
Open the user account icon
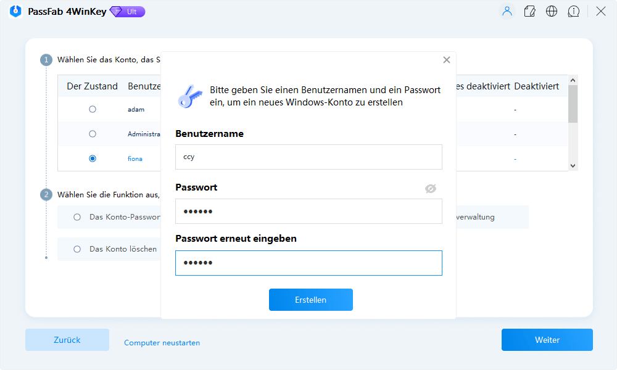(507, 11)
